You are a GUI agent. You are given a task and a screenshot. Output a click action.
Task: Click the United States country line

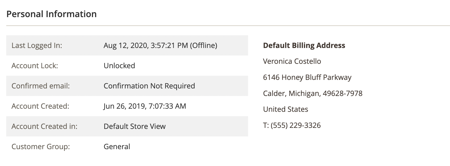click(285, 109)
